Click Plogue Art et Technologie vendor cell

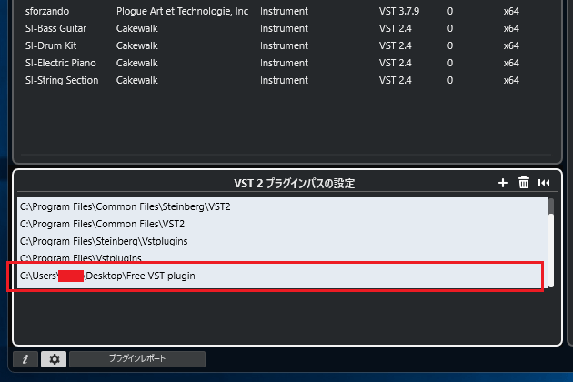pyautogui.click(x=182, y=12)
